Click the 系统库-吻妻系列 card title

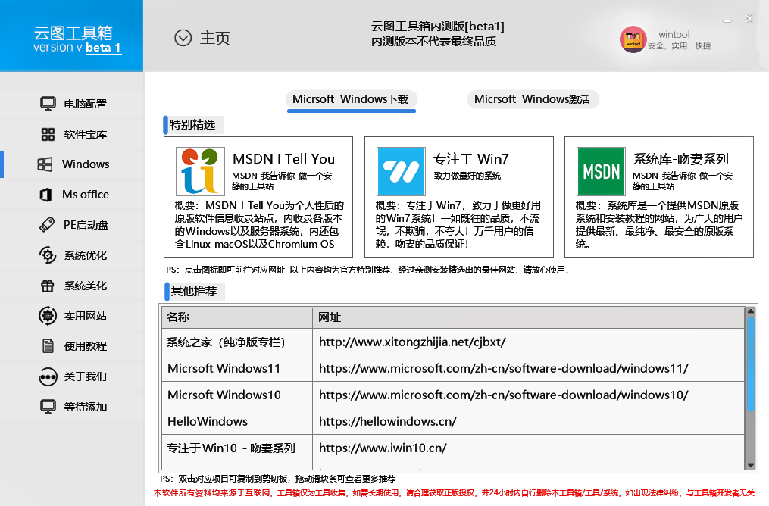coord(681,159)
